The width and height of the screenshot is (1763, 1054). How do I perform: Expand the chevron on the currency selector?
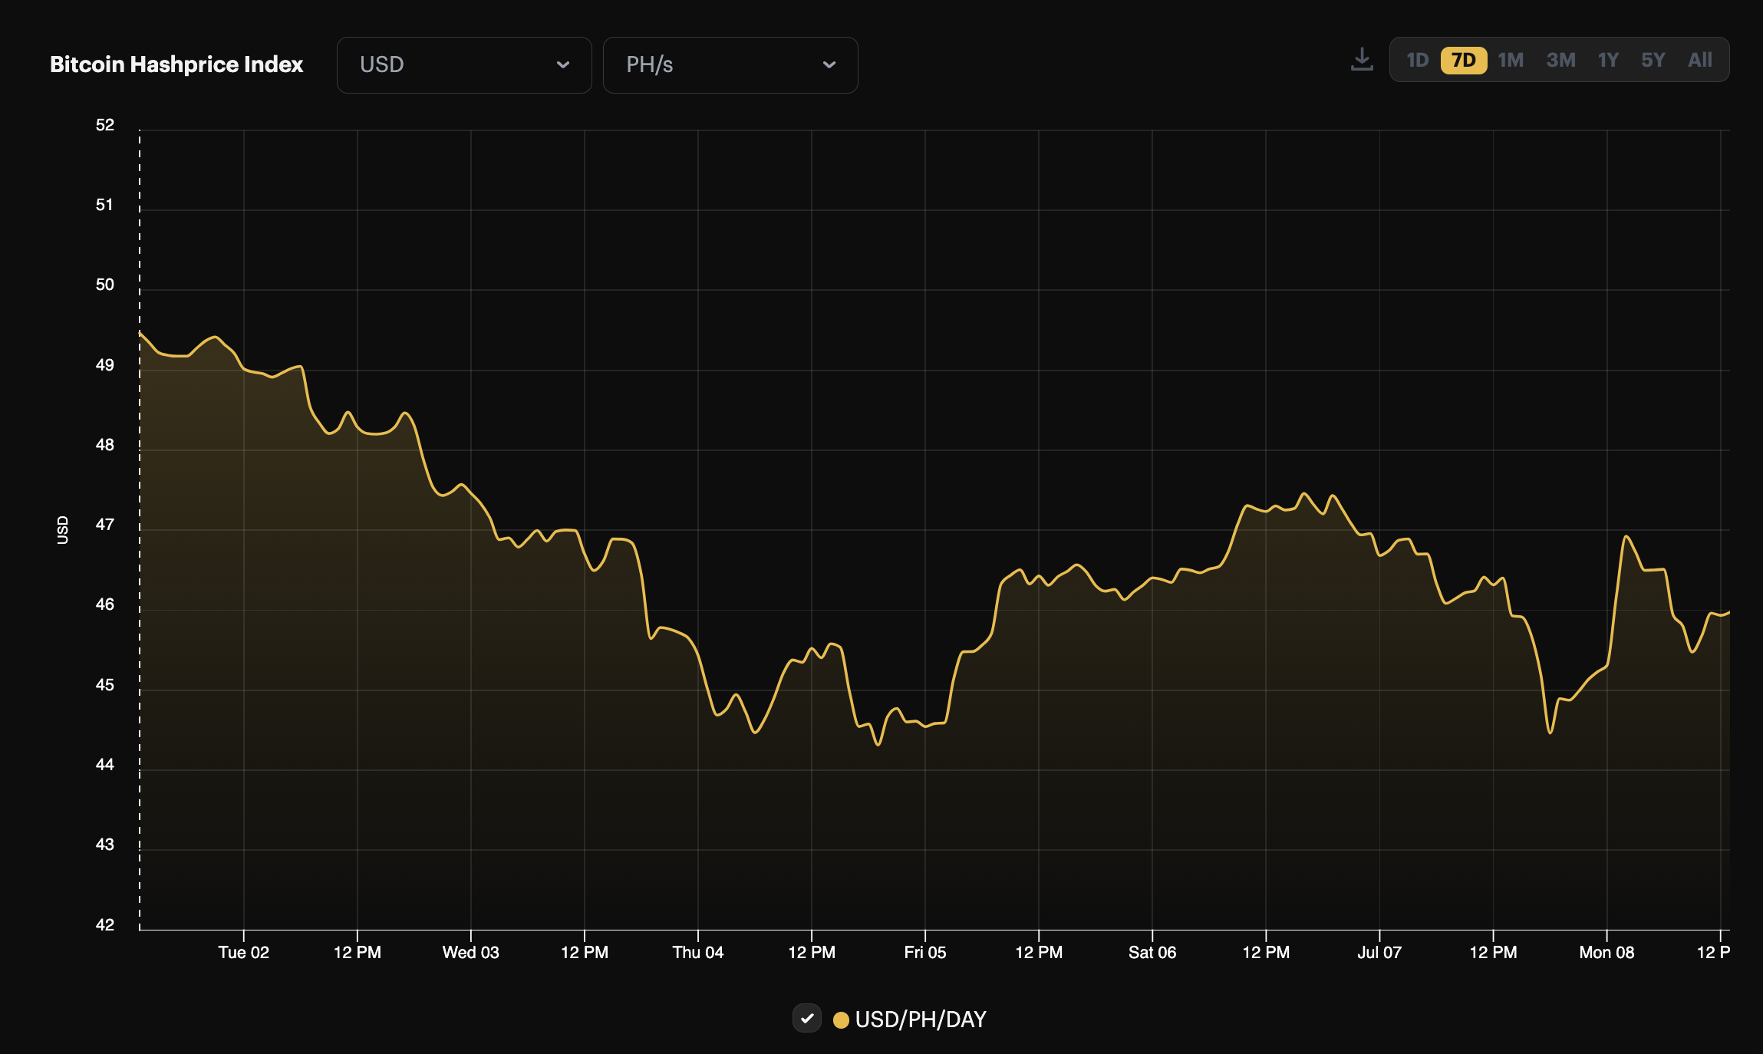pyautogui.click(x=564, y=65)
